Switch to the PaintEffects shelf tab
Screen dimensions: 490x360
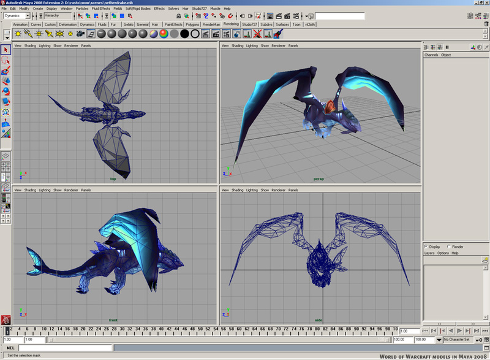point(173,25)
